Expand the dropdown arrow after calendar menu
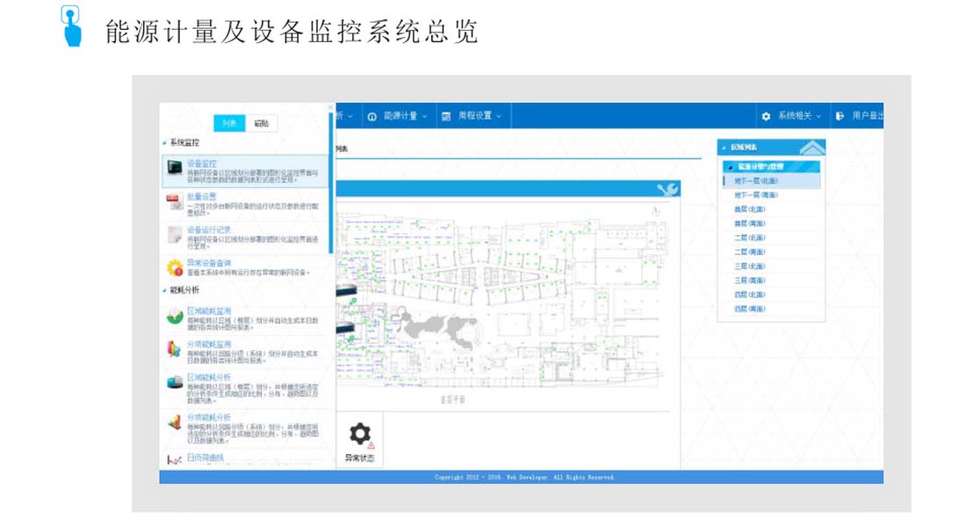Image resolution: width=973 pixels, height=527 pixels. (x=499, y=117)
